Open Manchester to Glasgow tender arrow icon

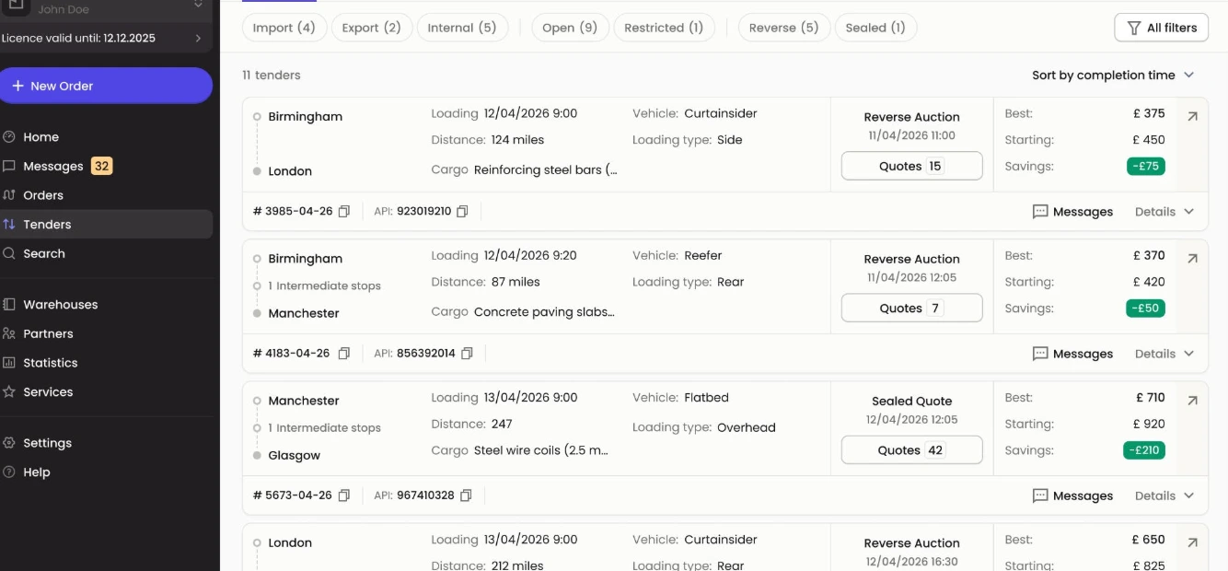[1192, 401]
